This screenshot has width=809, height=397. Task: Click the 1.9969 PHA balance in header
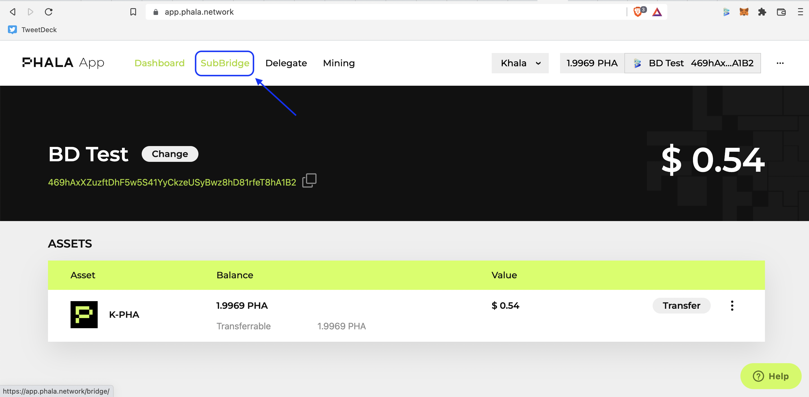click(x=592, y=63)
